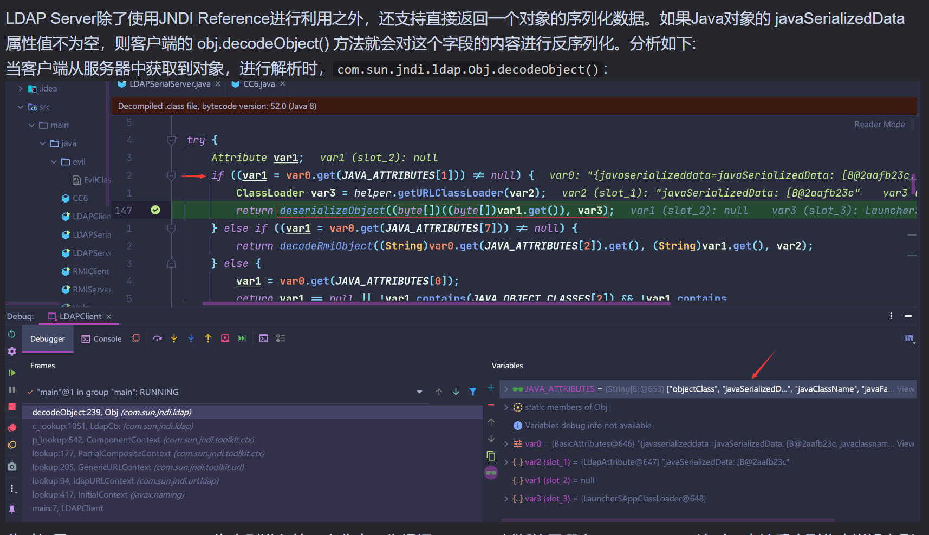Click the Step Over debugger icon

point(157,338)
